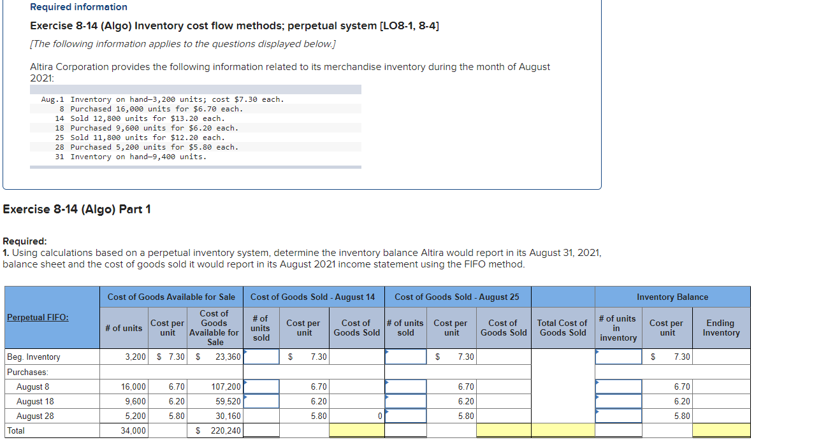Screen dimensions: 835x447
Task: Select the August 8 row label
Action: [x=33, y=387]
